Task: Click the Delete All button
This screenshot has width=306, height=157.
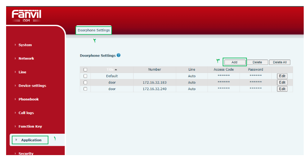Action: [x=280, y=62]
